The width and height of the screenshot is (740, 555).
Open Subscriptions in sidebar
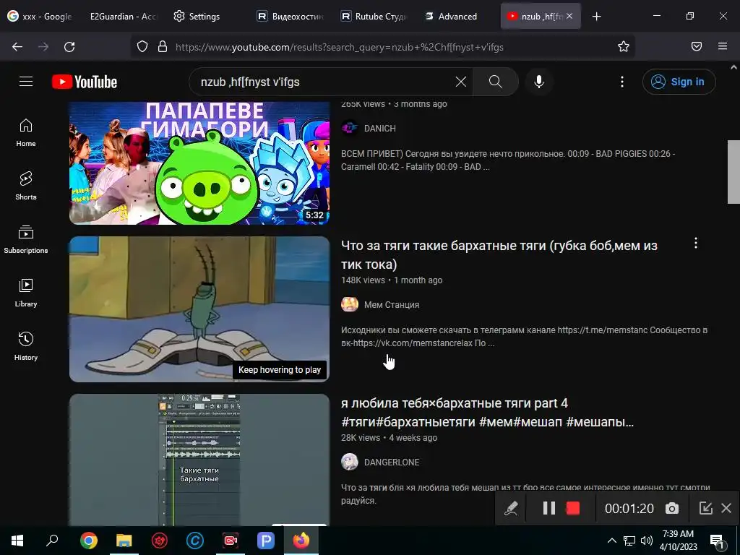tap(26, 239)
